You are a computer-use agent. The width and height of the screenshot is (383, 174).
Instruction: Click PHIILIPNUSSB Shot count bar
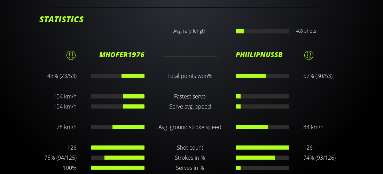point(262,148)
